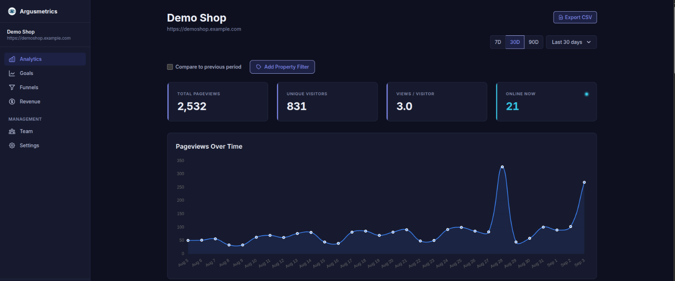675x281 pixels.
Task: Click the Aug 29 data point on chart
Action: click(516, 242)
